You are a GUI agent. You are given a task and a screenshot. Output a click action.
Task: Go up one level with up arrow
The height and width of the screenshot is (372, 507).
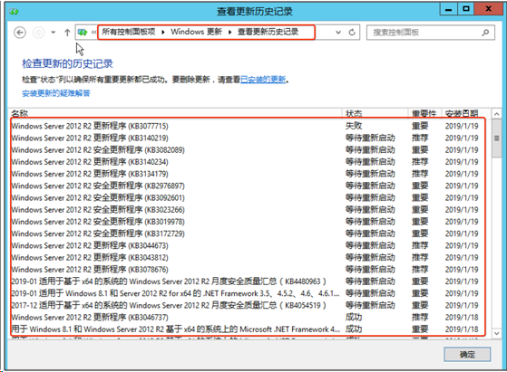(x=67, y=33)
